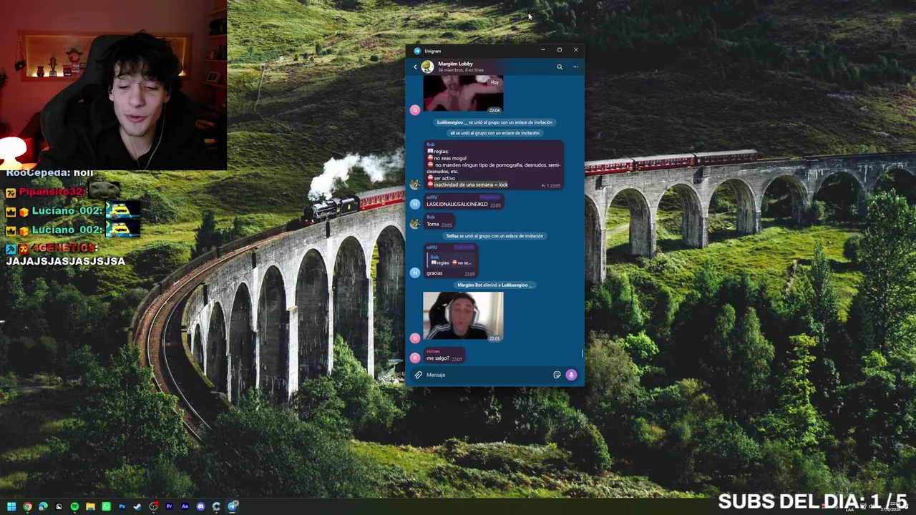The height and width of the screenshot is (515, 916).
Task: Open Microsoft Edge from the taskbar
Action: [43, 506]
